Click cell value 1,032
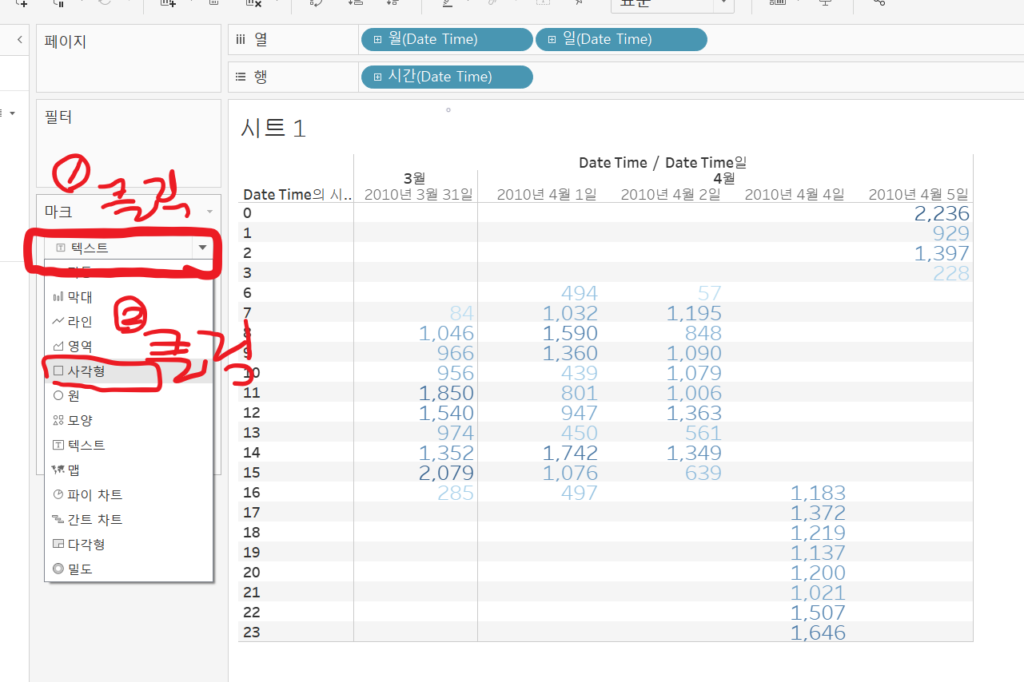Image resolution: width=1024 pixels, height=682 pixels. 570,313
